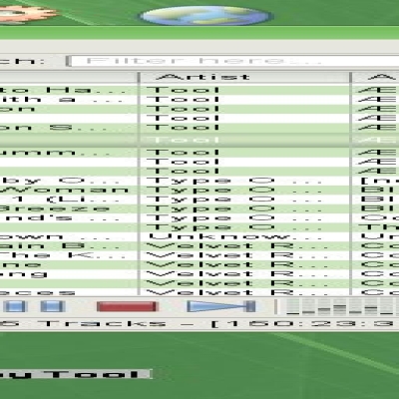Click the blue button beside the red button

pyautogui.click(x=53, y=306)
